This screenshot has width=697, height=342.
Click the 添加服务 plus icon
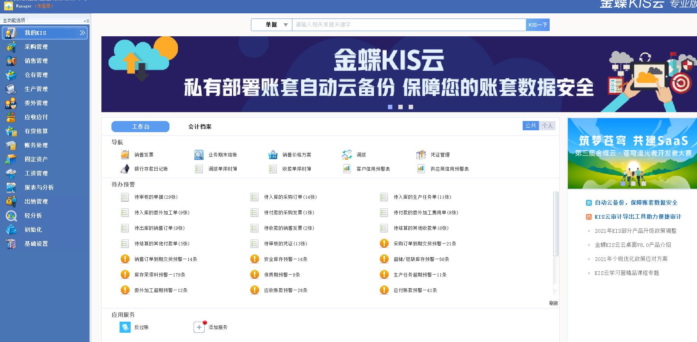[x=199, y=327]
